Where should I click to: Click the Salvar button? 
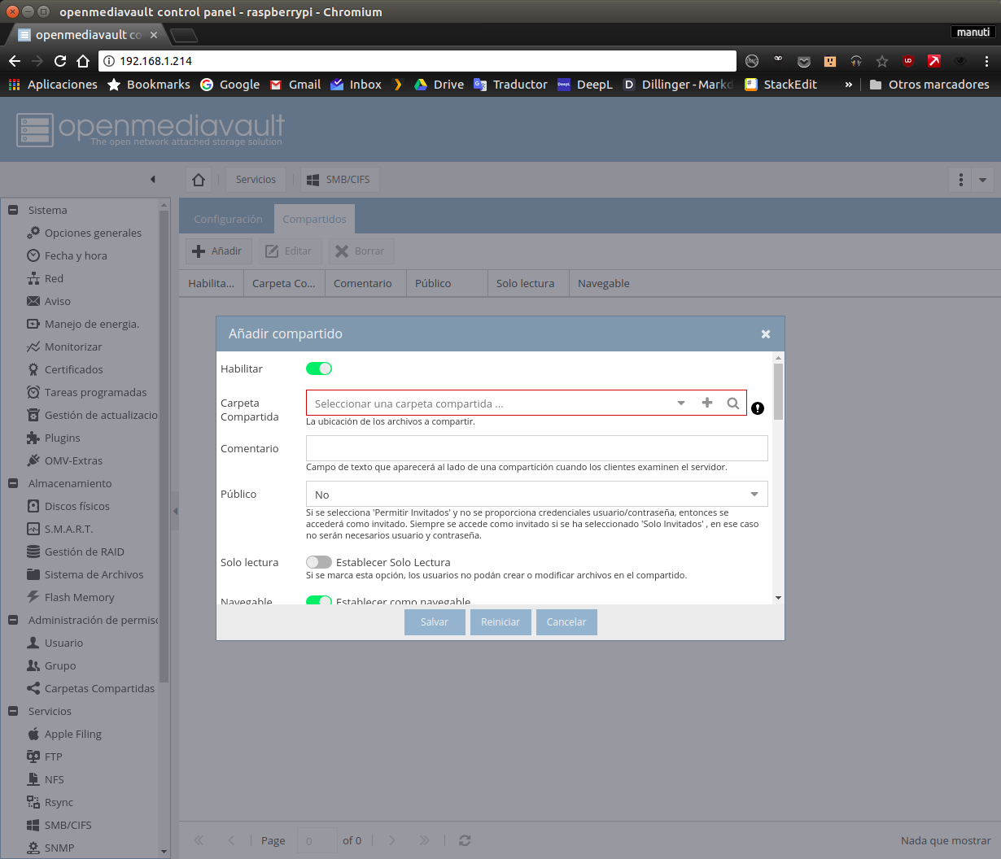click(x=435, y=621)
